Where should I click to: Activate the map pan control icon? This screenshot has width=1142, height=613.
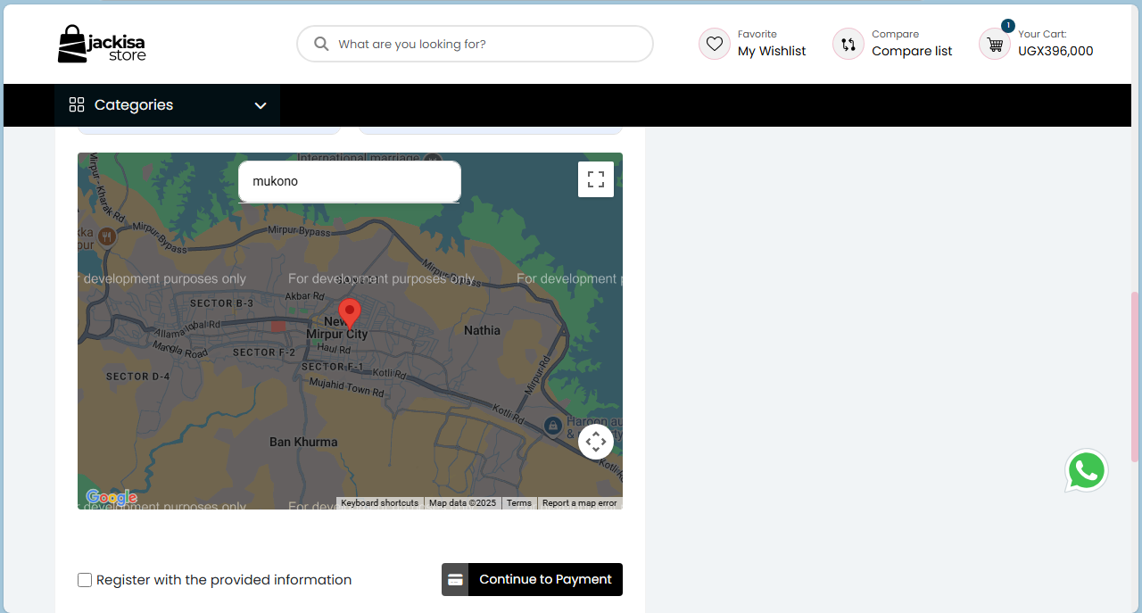pos(596,441)
